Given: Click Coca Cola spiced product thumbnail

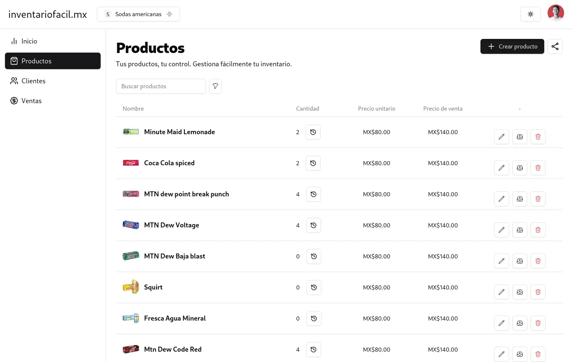Looking at the screenshot, I should coord(131,163).
